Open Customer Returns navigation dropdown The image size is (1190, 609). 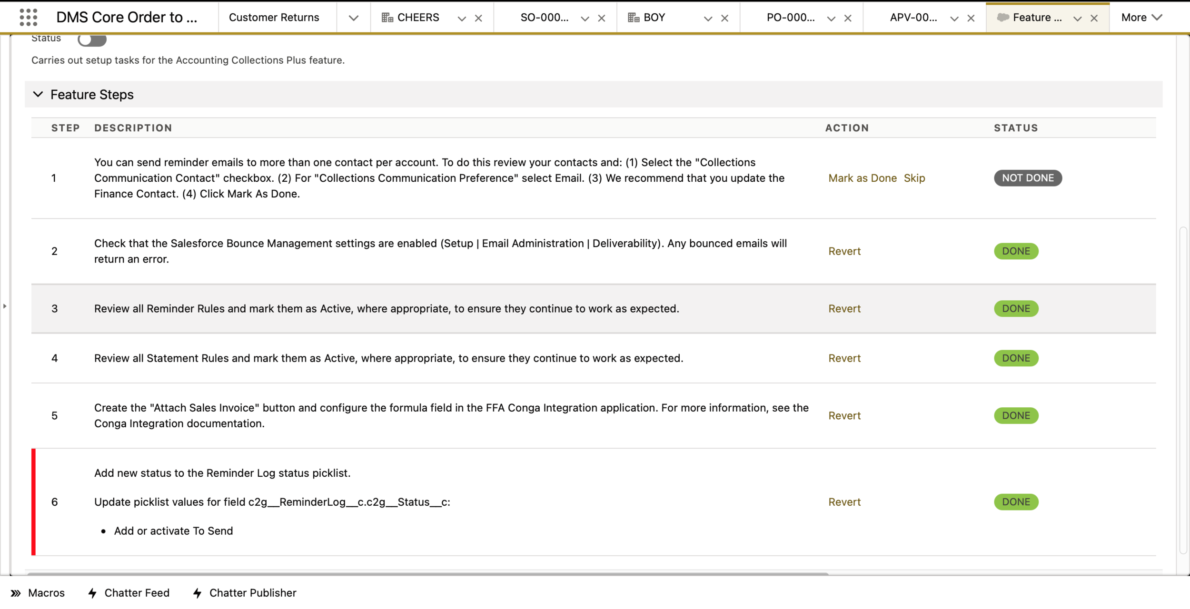(353, 18)
